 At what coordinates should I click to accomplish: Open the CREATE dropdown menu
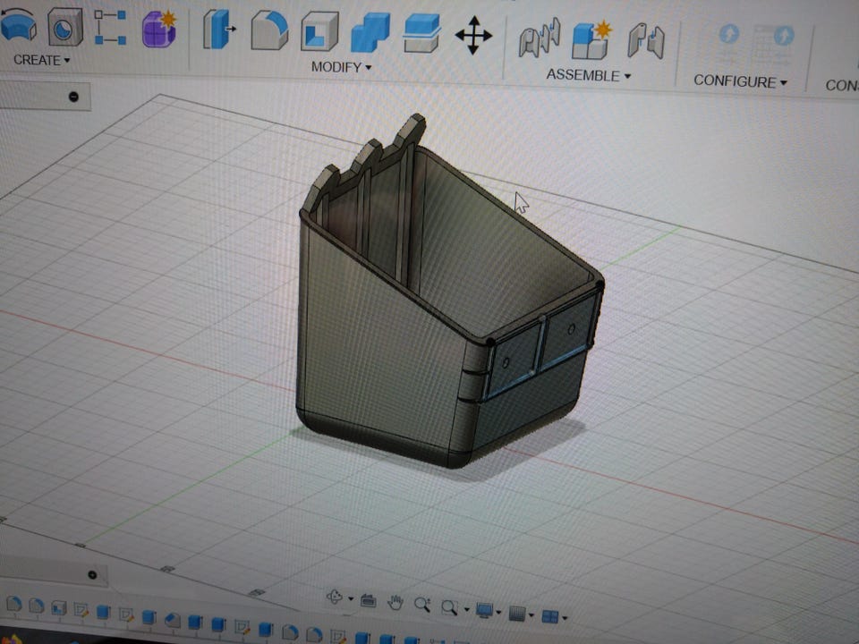tap(41, 60)
